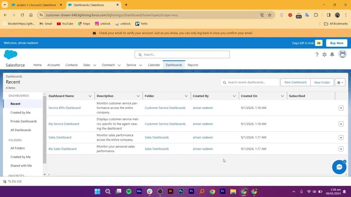Click the sidebar vertical scrollbar
351x197 pixels.
[44, 129]
